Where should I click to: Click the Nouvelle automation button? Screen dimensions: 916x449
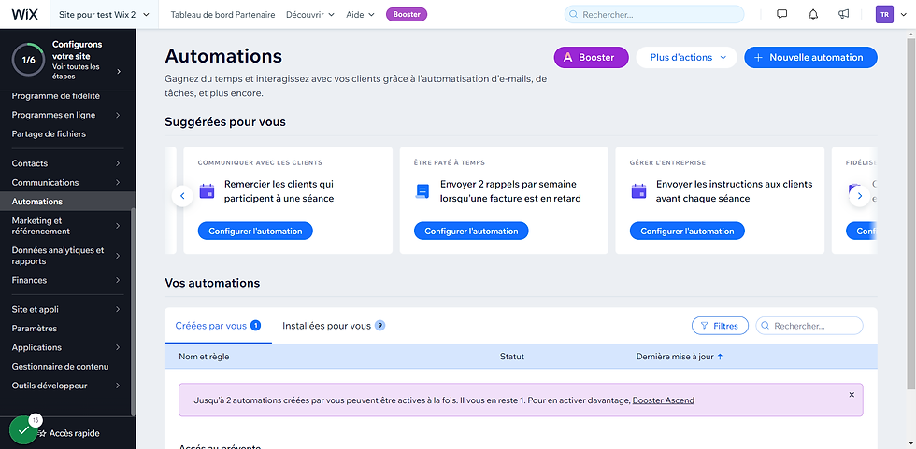810,57
